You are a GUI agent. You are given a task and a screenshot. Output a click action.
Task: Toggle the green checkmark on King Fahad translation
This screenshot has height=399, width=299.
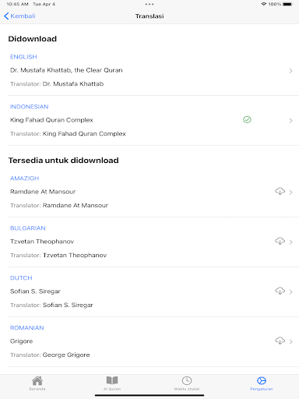coord(247,120)
